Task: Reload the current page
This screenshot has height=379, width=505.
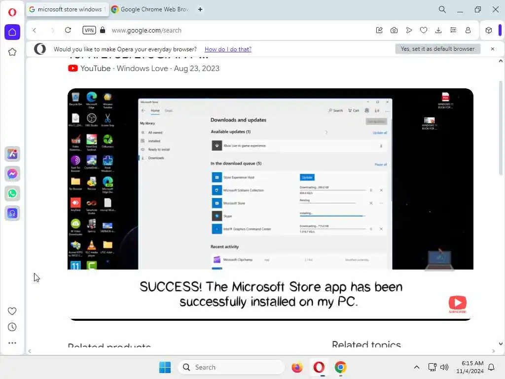Action: (68, 30)
